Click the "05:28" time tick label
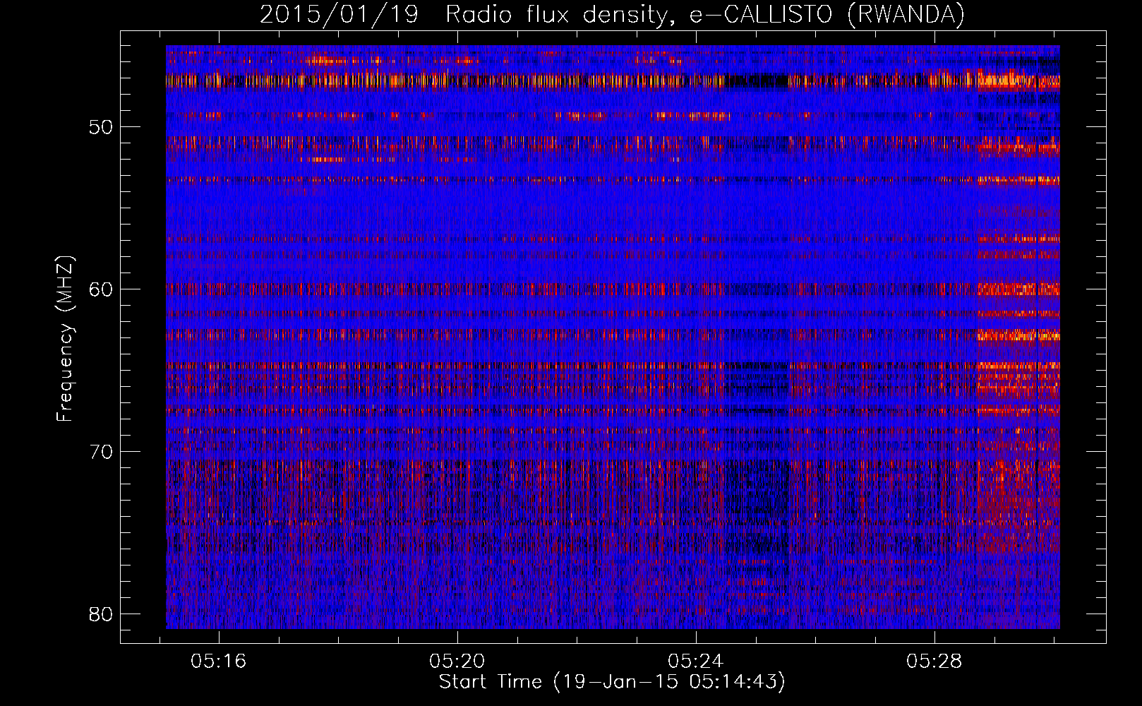Viewport: 1142px width, 706px height. click(934, 662)
